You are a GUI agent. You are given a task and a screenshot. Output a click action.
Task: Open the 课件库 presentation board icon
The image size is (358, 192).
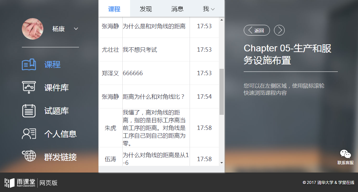pyautogui.click(x=29, y=88)
